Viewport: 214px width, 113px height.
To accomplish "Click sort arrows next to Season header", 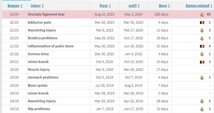I will (x=21, y=6).
